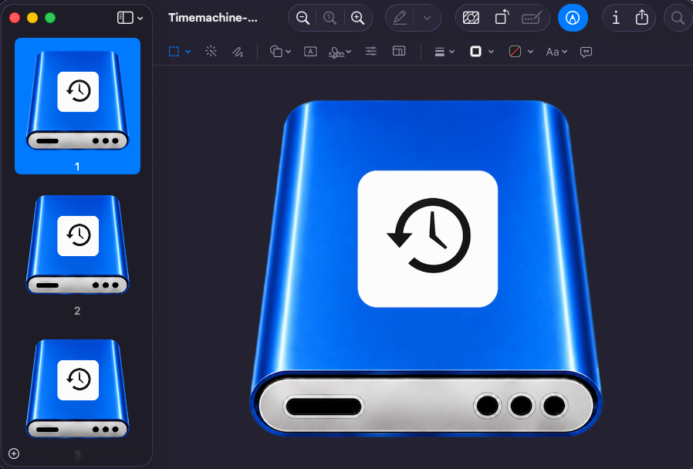Zoom out with the minus magnifier
The height and width of the screenshot is (469, 693).
(303, 18)
